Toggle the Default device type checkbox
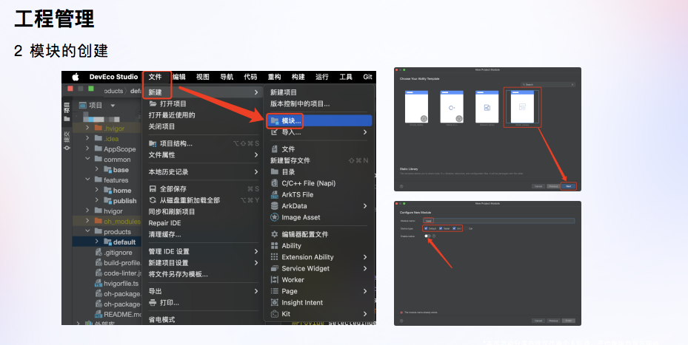Viewport: 688px width, 345px height. tap(425, 228)
